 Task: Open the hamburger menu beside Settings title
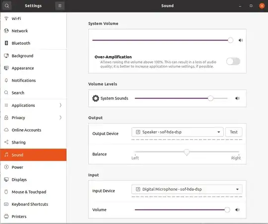coord(60,5)
